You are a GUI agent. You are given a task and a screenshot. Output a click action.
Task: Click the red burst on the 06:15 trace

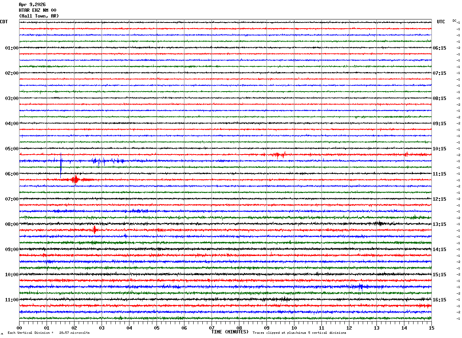point(75,179)
